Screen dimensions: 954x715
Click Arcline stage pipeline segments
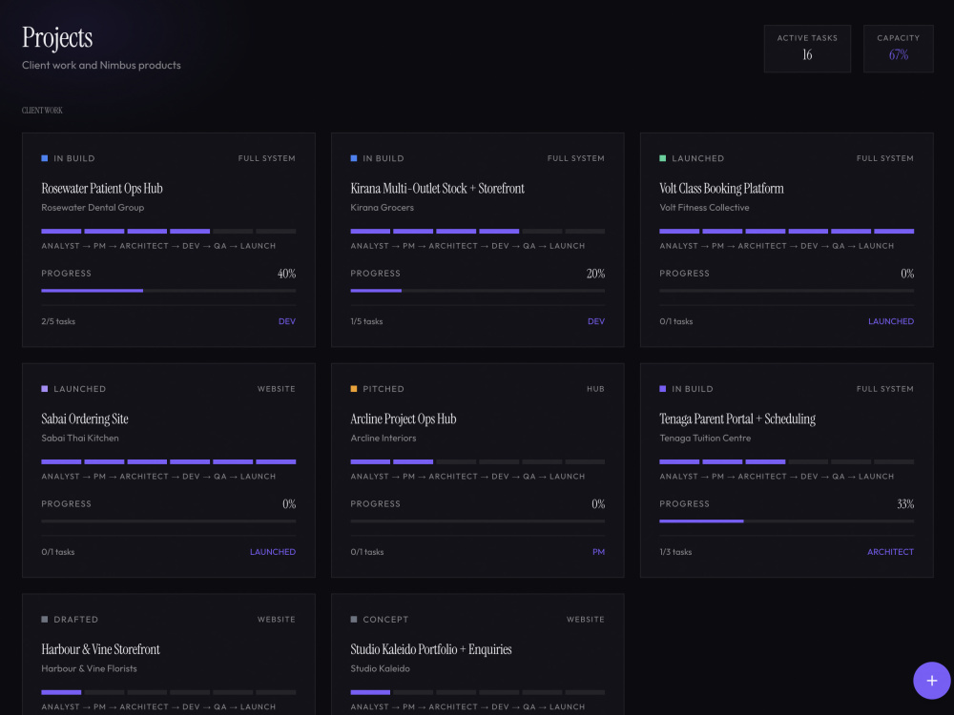pyautogui.click(x=478, y=461)
